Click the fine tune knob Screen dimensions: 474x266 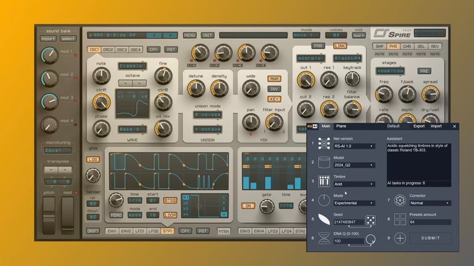[x=163, y=75]
